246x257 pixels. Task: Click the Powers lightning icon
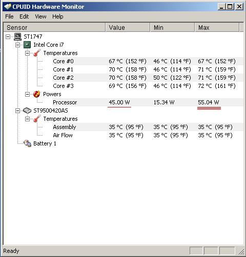37,94
